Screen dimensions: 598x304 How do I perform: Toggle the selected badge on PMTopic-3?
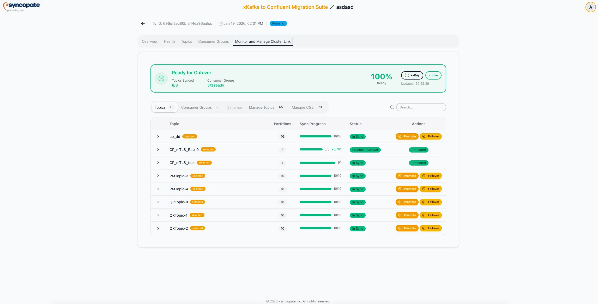198,176
